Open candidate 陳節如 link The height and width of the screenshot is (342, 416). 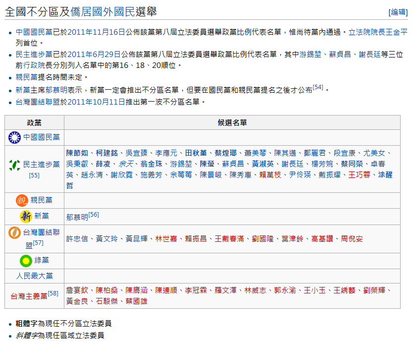77,153
